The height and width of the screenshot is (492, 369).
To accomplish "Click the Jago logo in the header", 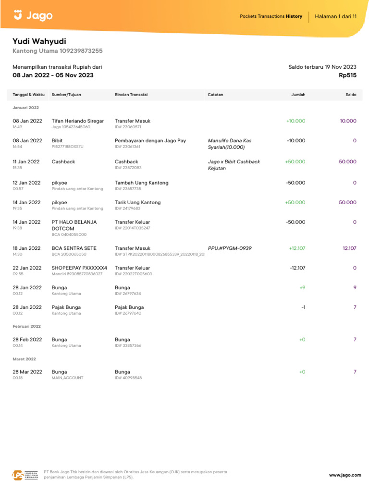I will [x=33, y=16].
